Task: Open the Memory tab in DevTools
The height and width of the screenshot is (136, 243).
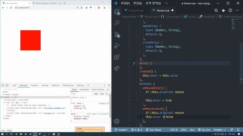Action: coord(80,85)
